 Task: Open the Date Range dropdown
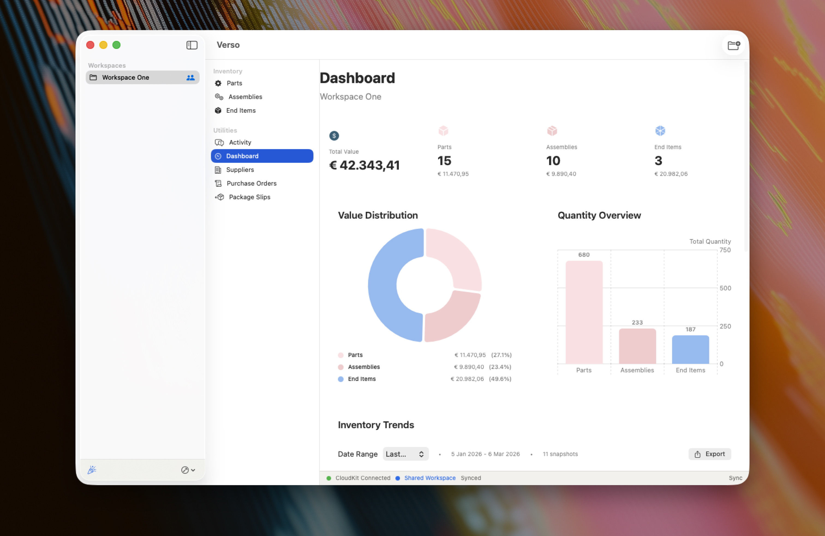pyautogui.click(x=405, y=454)
